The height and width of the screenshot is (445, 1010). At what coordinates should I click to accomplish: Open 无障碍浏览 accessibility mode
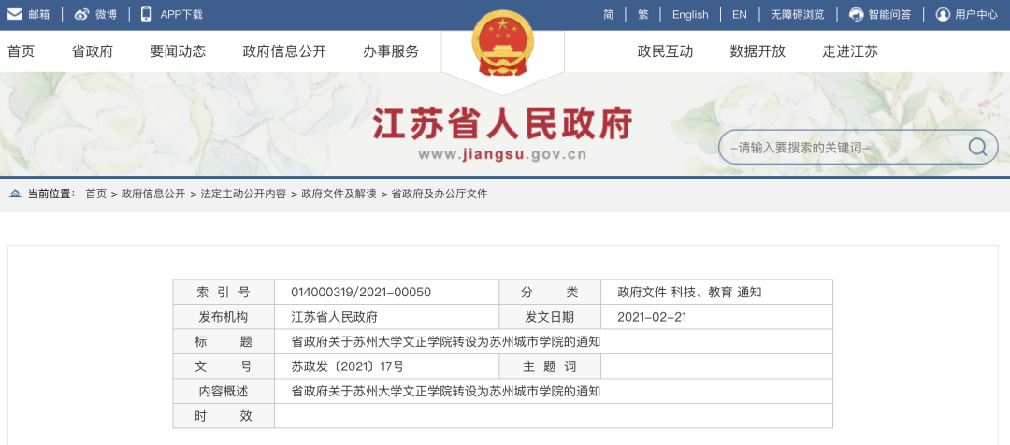click(798, 14)
